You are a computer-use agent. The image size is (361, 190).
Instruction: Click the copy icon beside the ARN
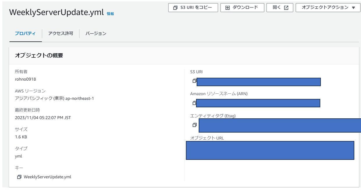[194, 103]
